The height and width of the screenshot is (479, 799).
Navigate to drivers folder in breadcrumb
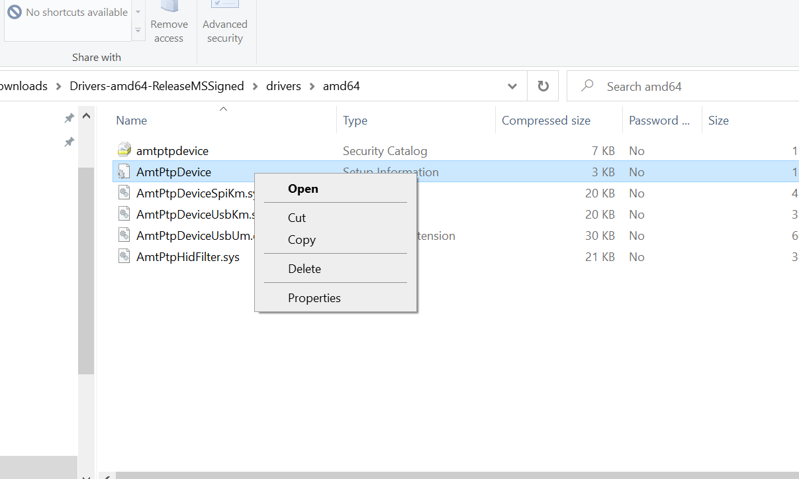pyautogui.click(x=283, y=86)
